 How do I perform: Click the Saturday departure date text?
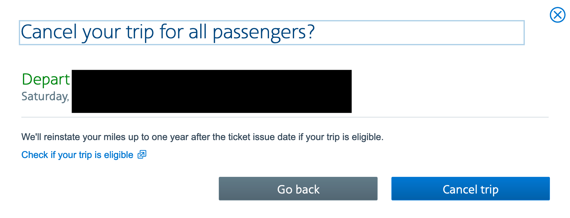tap(45, 96)
